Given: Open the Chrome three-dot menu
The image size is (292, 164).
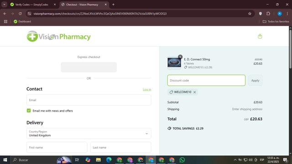Looking at the screenshot, I should click(x=287, y=14).
